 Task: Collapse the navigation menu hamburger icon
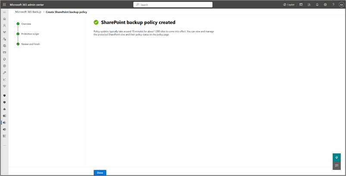coord(4,12)
